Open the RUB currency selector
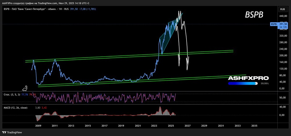This screenshot has height=136, width=291. tap(283, 9)
